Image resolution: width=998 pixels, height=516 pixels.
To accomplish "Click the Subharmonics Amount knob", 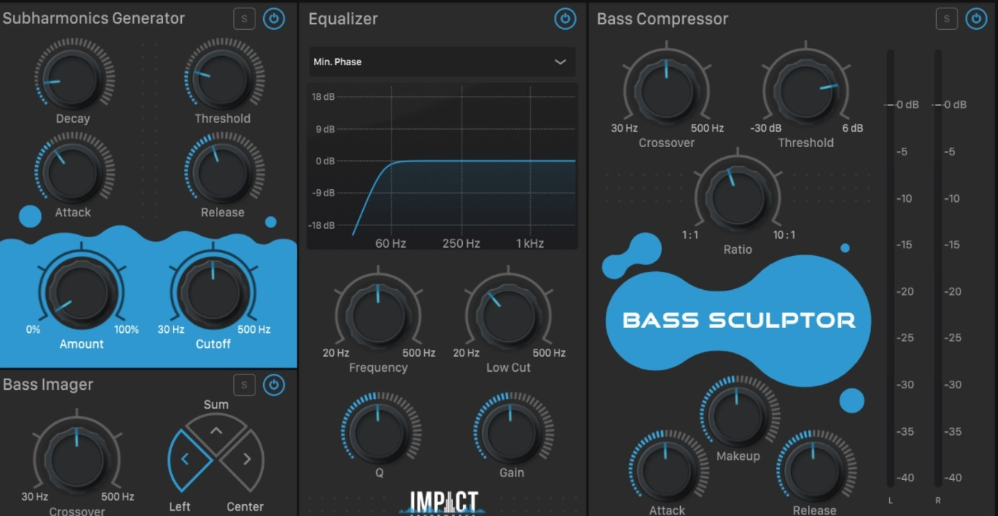I will coord(81,291).
